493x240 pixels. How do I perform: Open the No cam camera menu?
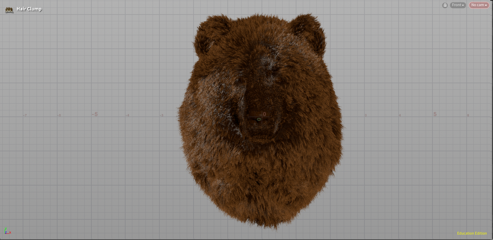pyautogui.click(x=479, y=5)
